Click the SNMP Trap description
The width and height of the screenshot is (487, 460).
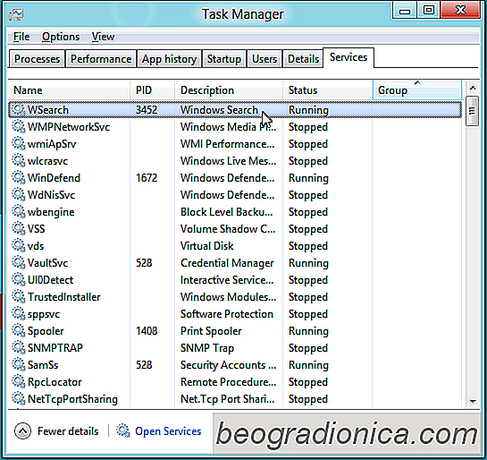(207, 348)
